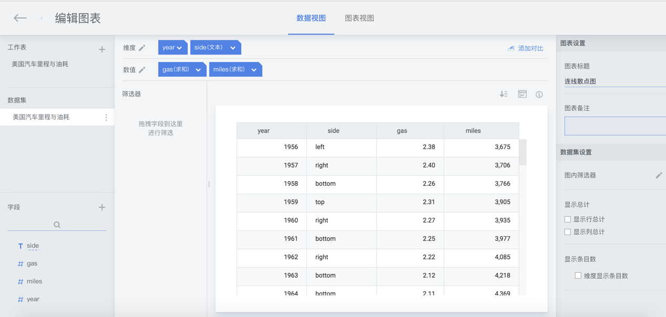Open the info icon above the table
The image size is (666, 317).
pos(539,94)
